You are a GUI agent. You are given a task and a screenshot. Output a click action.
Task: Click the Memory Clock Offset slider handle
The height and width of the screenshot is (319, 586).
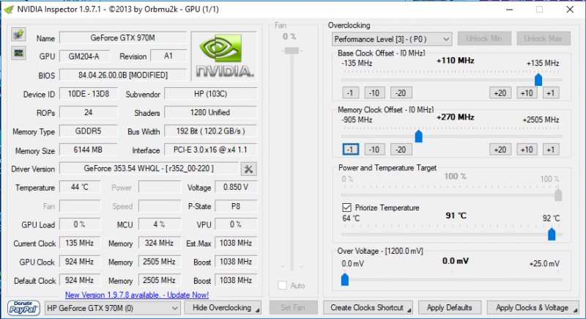[418, 136]
